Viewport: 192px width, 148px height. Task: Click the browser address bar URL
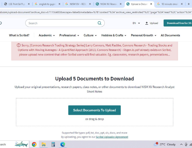point(96,12)
